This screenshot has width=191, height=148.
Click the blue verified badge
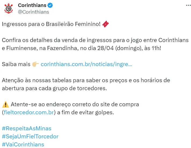pyautogui.click(x=50, y=5)
